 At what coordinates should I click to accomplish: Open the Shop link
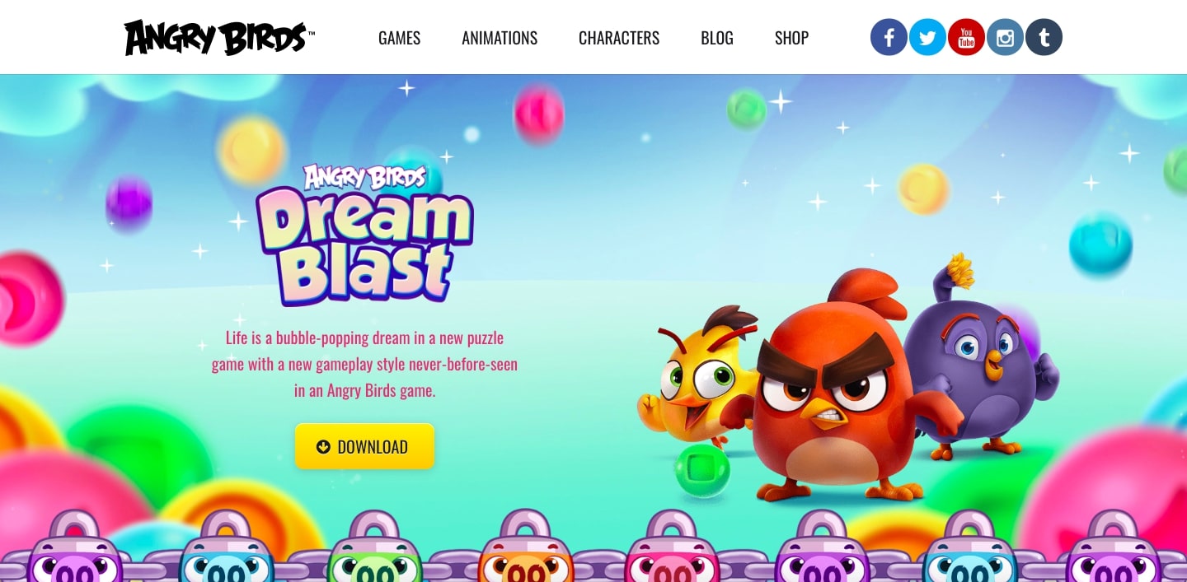click(791, 38)
